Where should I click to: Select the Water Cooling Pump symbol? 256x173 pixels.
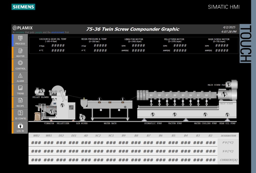point(205,115)
